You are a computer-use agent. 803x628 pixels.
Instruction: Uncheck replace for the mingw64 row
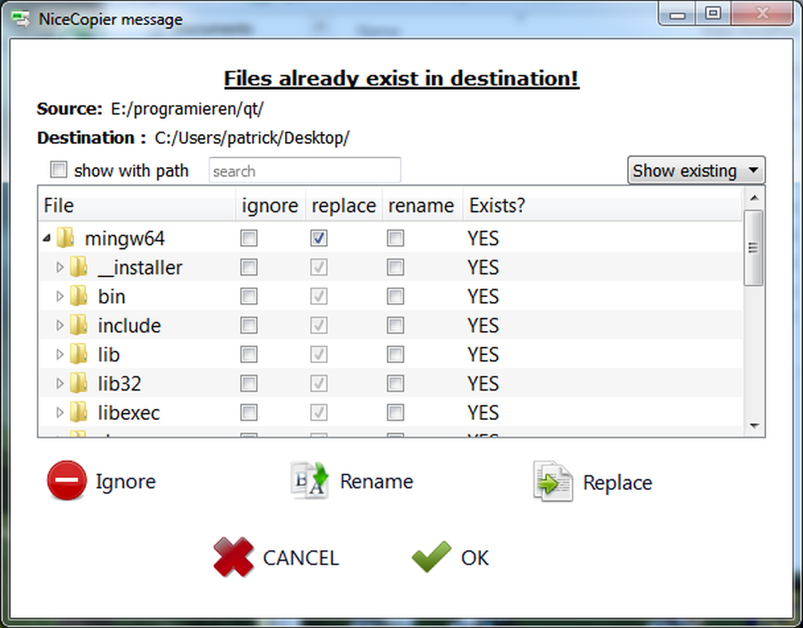tap(318, 238)
